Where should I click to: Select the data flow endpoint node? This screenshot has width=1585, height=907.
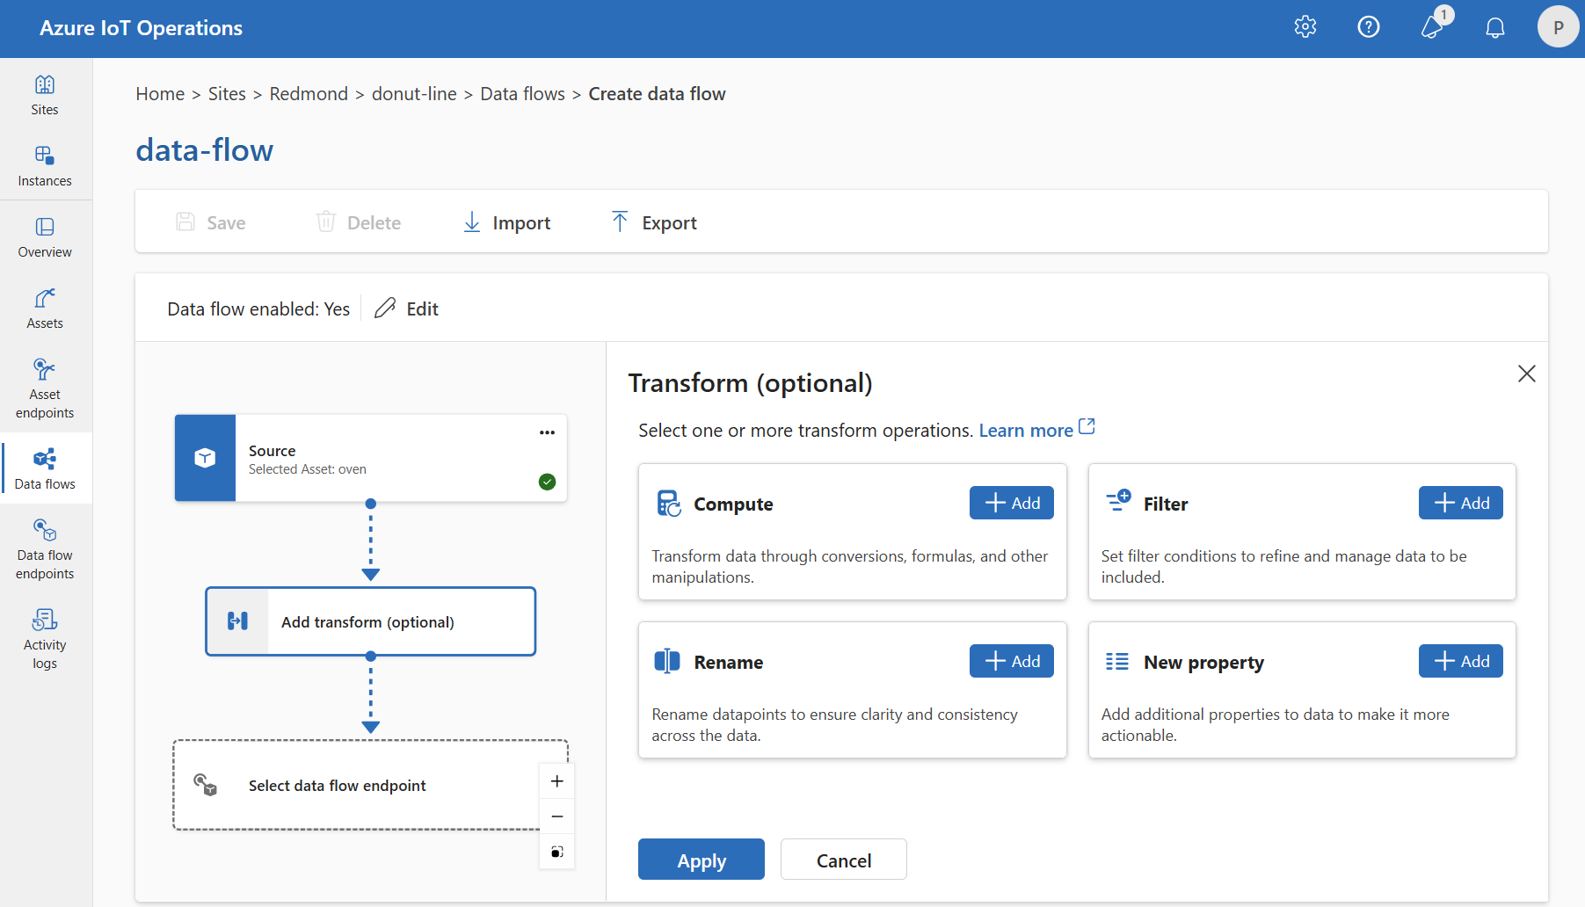(370, 785)
